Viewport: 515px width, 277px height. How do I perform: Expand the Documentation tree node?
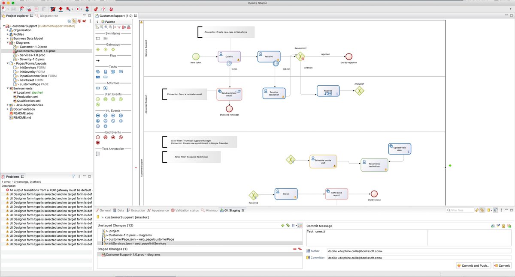pos(7,109)
